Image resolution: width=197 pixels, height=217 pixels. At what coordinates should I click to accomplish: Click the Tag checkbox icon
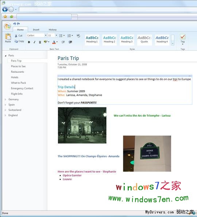point(182,37)
